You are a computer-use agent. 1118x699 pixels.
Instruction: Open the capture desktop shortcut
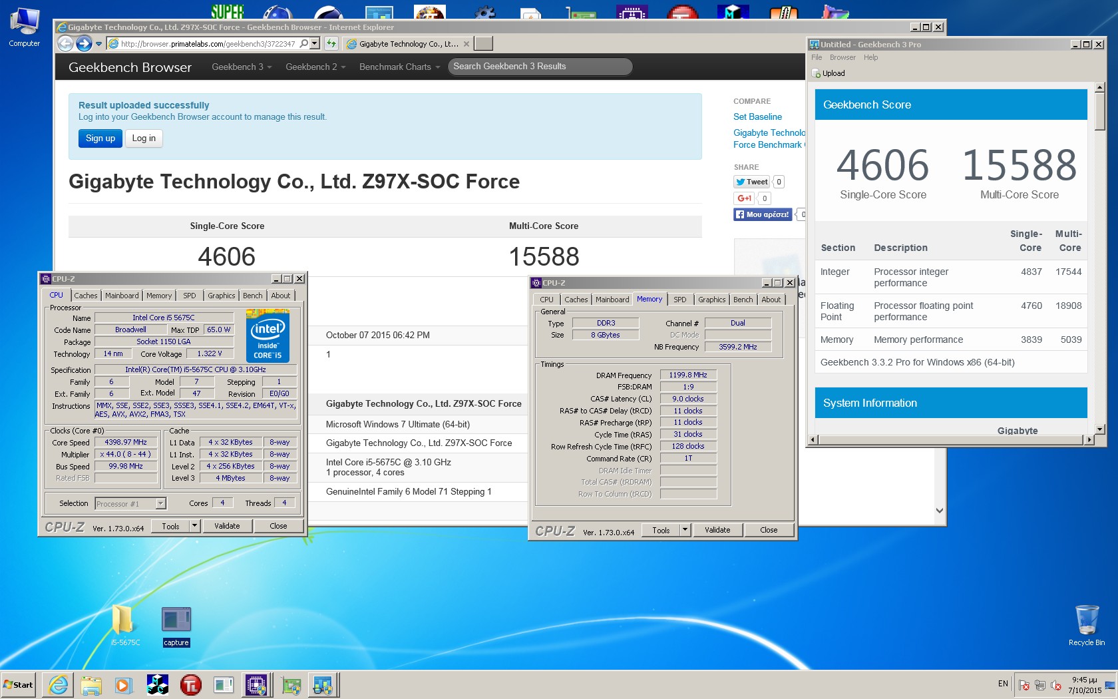pos(176,626)
